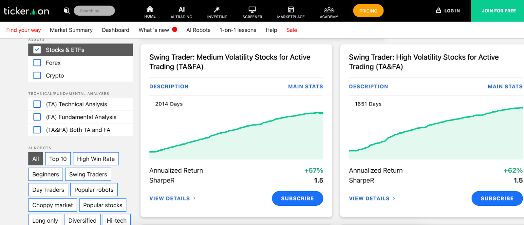Viewport: 524px width, 225px height.
Task: Switch to the MAIN STATS tab
Action: pyautogui.click(x=305, y=86)
